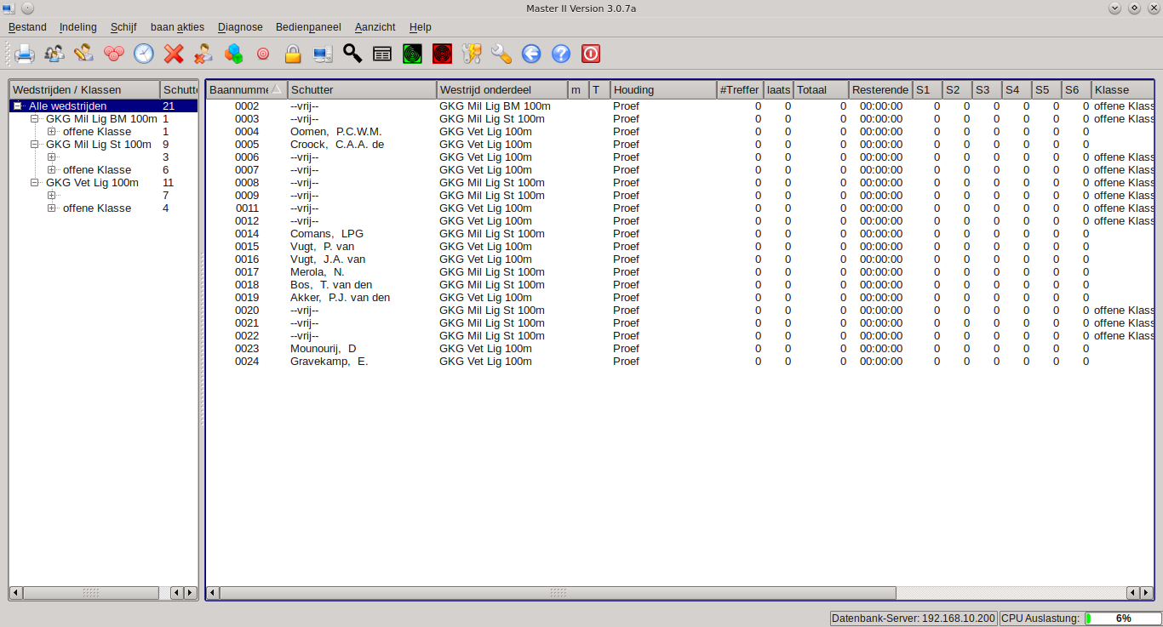
Task: Open the Diagnose menu
Action: pyautogui.click(x=240, y=27)
